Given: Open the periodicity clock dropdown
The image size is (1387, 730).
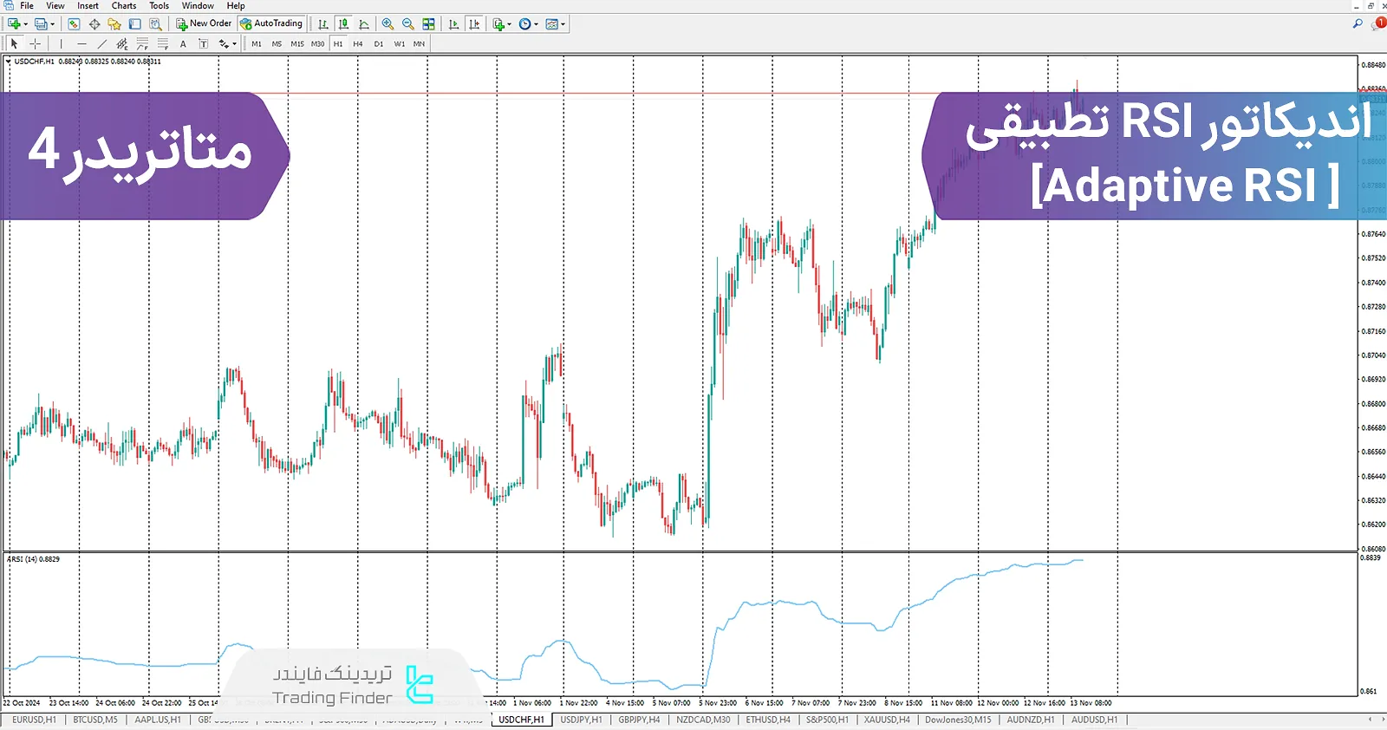Looking at the screenshot, I should 528,24.
